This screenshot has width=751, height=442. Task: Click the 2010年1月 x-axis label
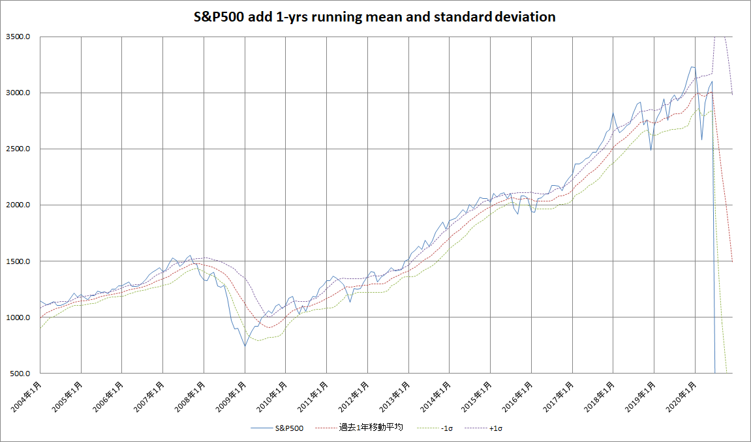coord(271,396)
